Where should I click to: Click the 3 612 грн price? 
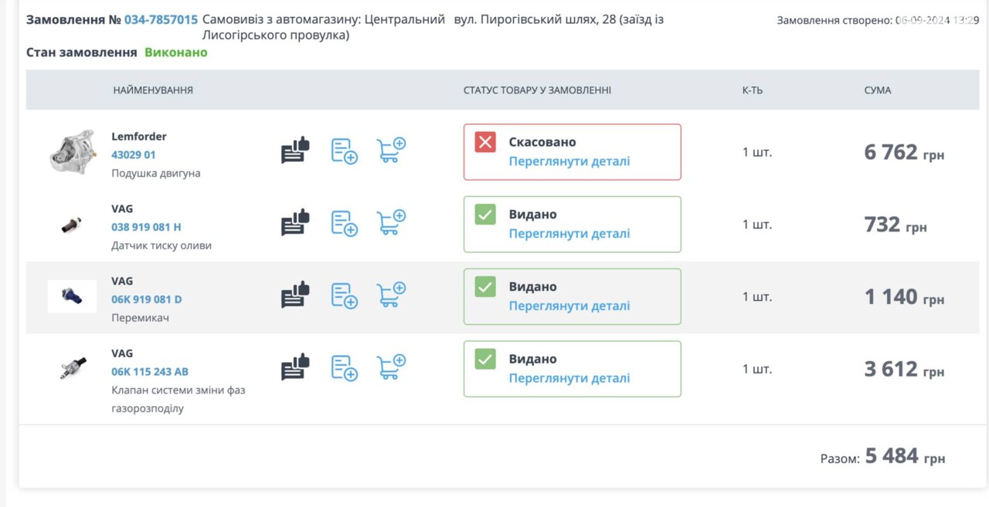(904, 369)
